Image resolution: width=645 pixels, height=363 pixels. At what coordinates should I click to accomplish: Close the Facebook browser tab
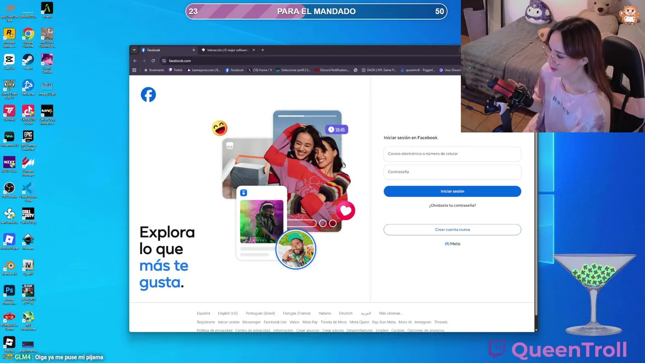point(193,50)
